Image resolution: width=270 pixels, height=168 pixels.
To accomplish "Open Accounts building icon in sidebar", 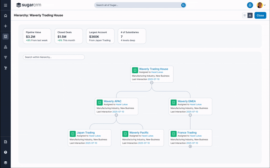I will [5, 36].
